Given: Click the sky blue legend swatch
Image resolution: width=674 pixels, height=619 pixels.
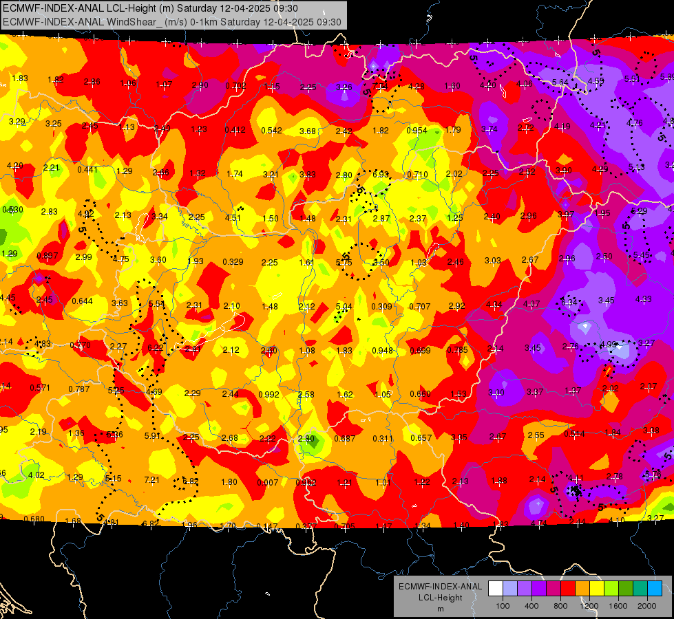Looking at the screenshot, I should [655, 588].
